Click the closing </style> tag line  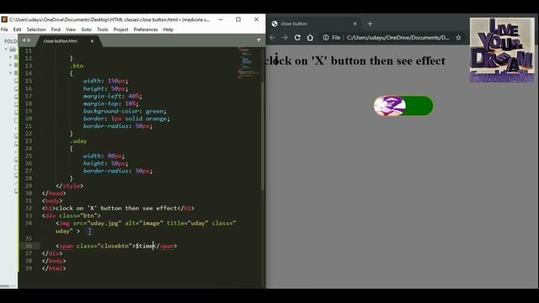coord(69,186)
